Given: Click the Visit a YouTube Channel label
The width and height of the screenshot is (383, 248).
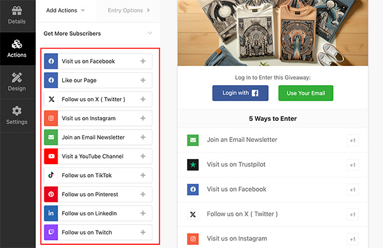Looking at the screenshot, I should 93,156.
